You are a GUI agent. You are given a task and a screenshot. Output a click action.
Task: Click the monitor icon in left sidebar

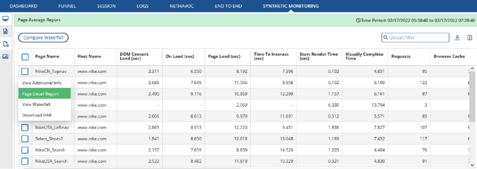tap(6, 19)
